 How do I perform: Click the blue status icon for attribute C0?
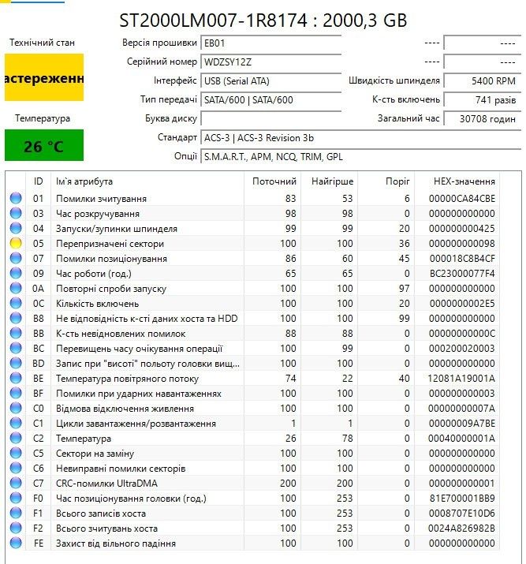(16, 409)
